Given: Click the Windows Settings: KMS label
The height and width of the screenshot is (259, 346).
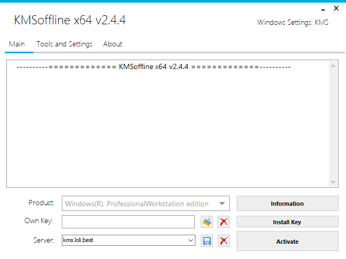Looking at the screenshot, I should click(x=293, y=23).
